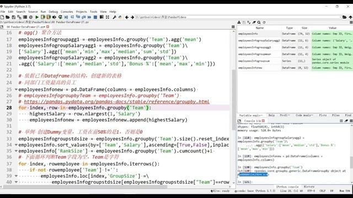Close the Console 1/A tab
353x198 pixels.
click(263, 121)
